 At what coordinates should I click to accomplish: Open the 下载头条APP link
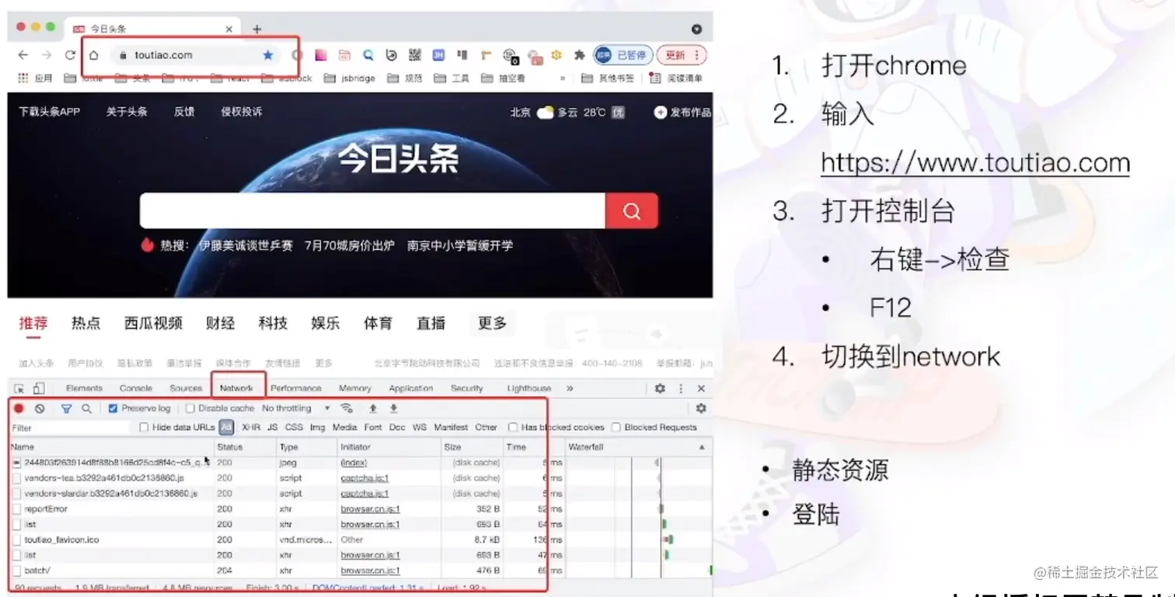pyautogui.click(x=50, y=112)
